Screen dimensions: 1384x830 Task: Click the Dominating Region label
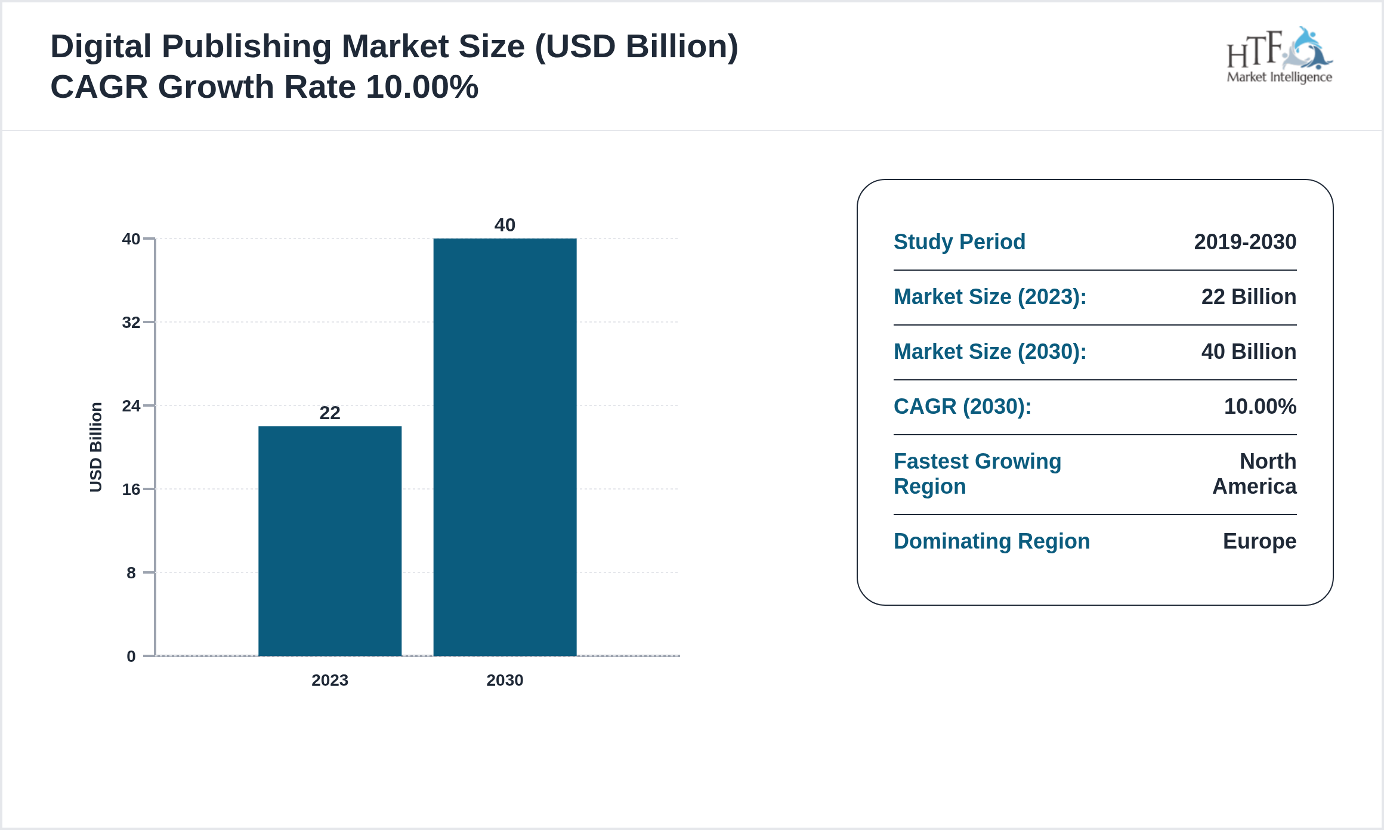click(991, 541)
